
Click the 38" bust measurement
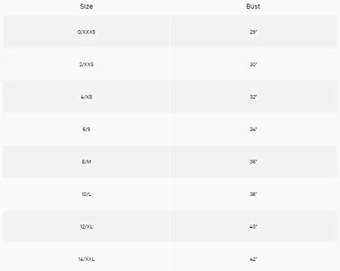253,194
